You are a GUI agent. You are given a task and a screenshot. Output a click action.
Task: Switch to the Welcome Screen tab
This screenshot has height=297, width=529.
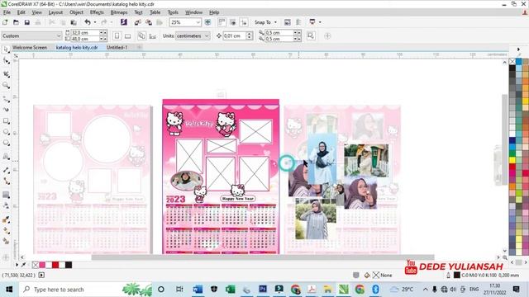(30, 48)
